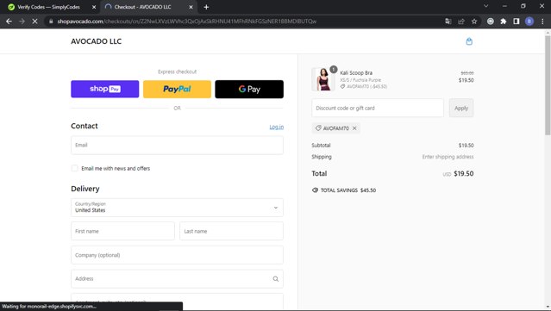This screenshot has width=551, height=311.
Task: Pay with Google Pay button
Action: point(249,89)
